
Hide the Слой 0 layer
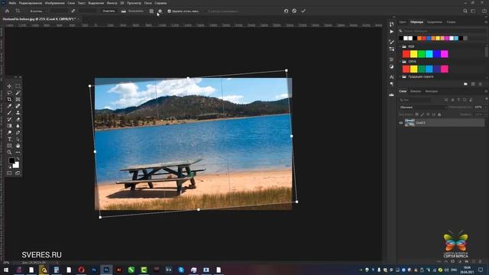401,123
